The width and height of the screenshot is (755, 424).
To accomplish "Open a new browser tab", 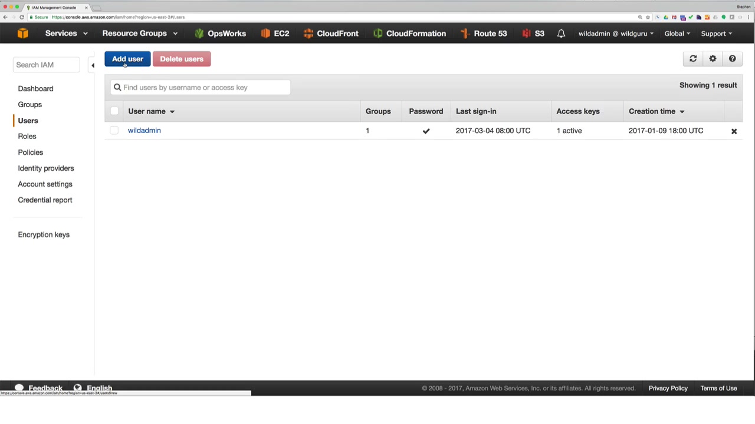I will 97,8.
